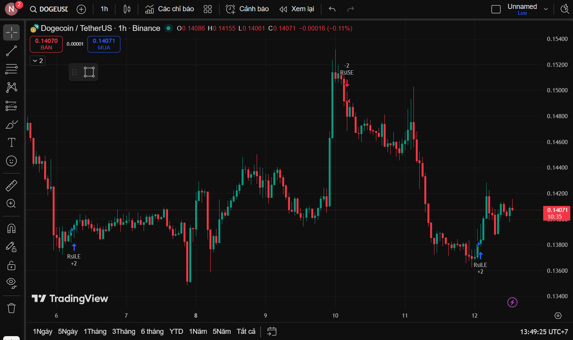Select the 5Năm date range
This screenshot has width=573, height=340.
coord(221,331)
